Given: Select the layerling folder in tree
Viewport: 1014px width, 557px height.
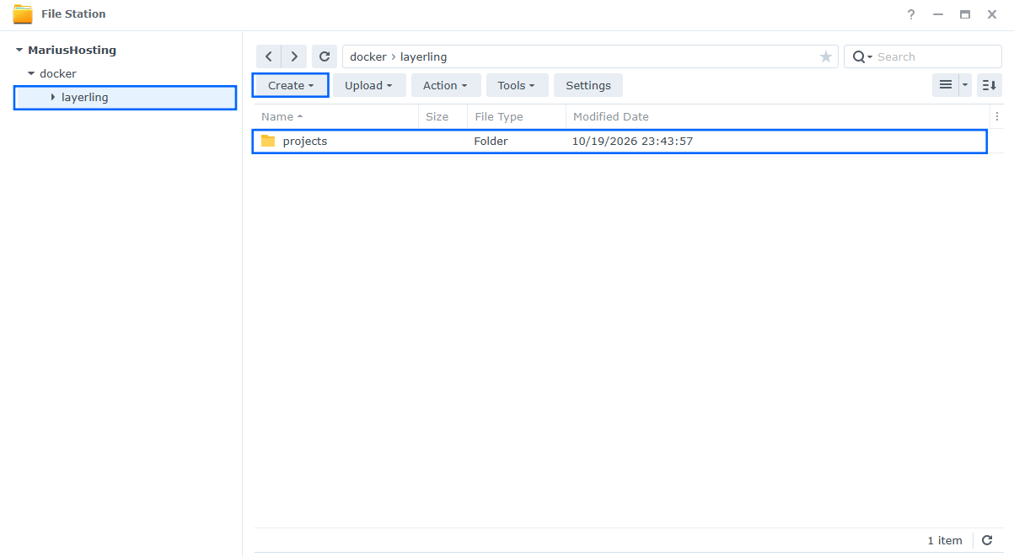Looking at the screenshot, I should [85, 98].
